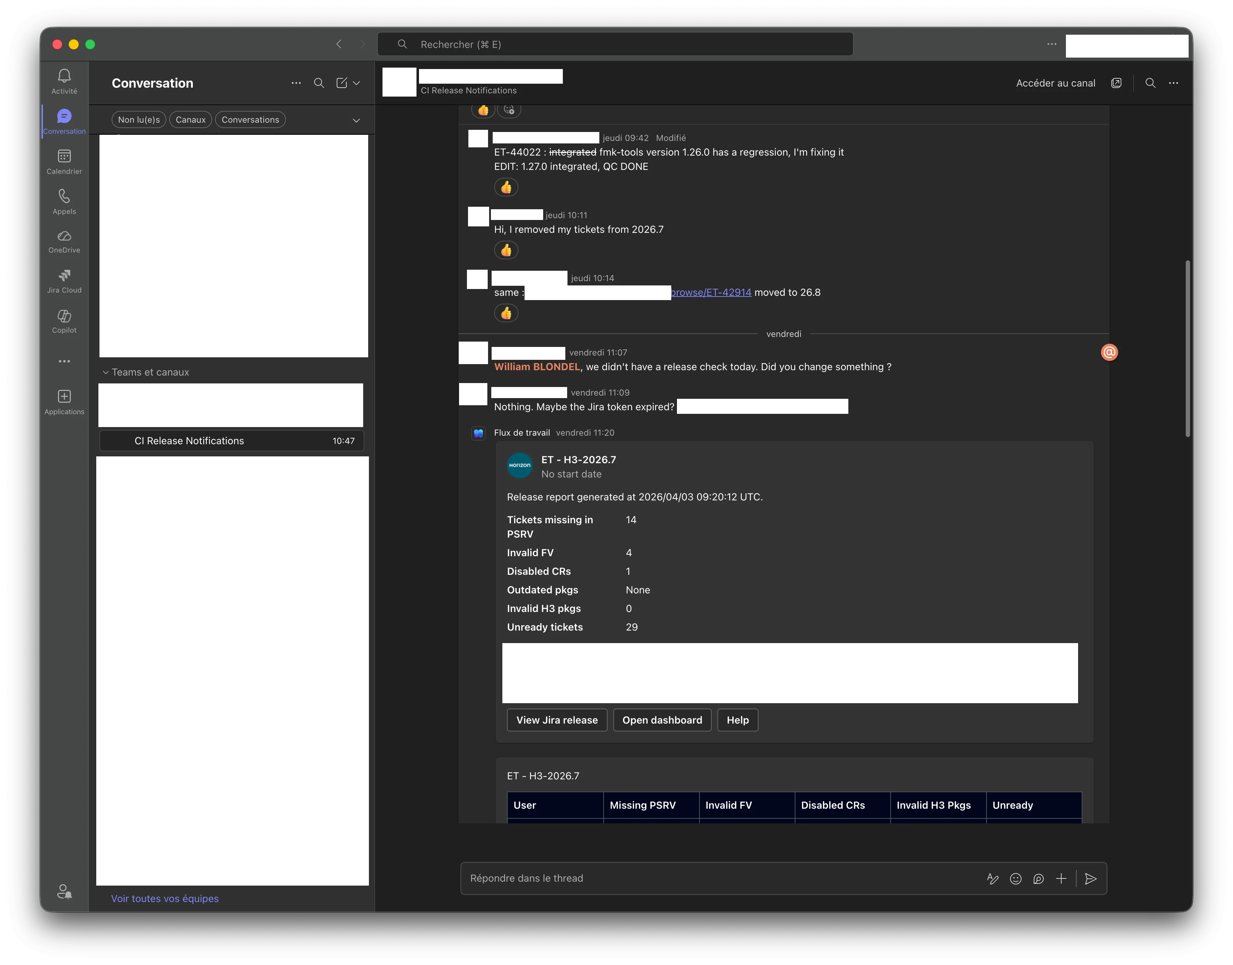Click the Répondre dans le thread box
Viewport: 1233px width, 965px height.
(x=784, y=878)
